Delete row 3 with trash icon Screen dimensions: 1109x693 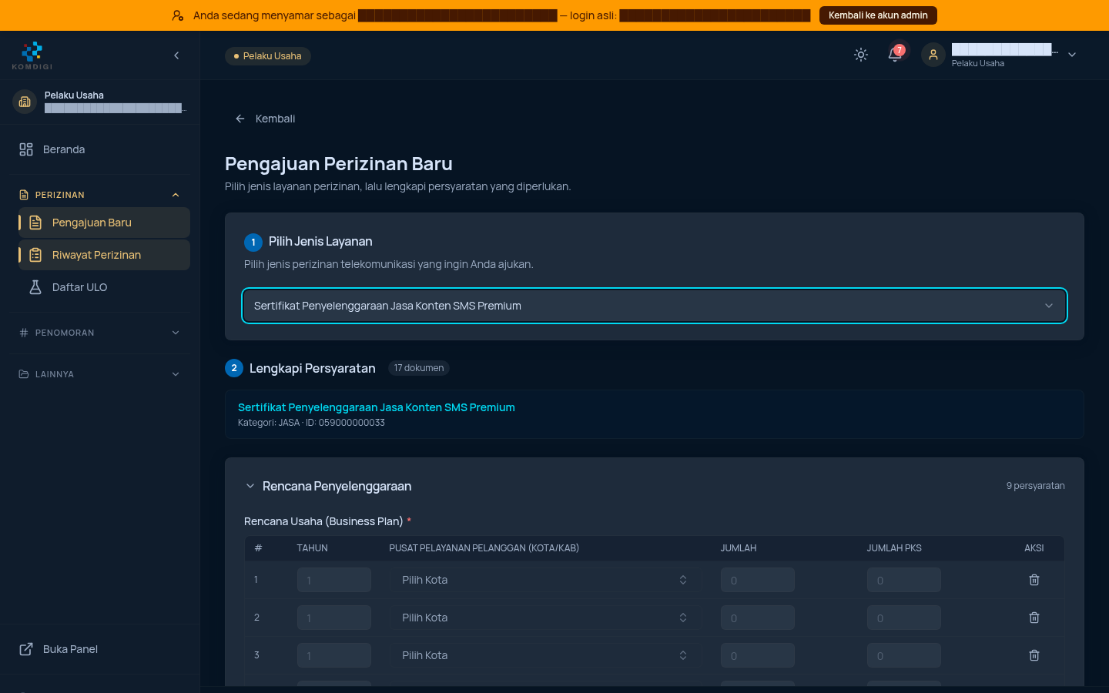(1034, 655)
